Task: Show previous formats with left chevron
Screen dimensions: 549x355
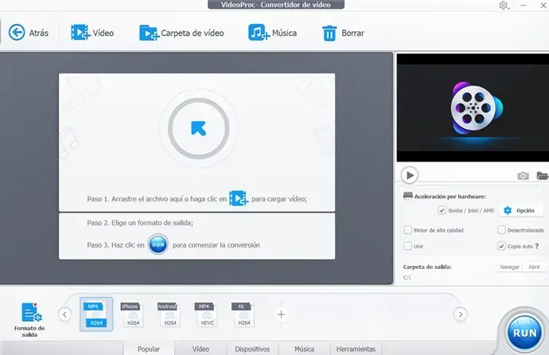Action: pos(64,314)
